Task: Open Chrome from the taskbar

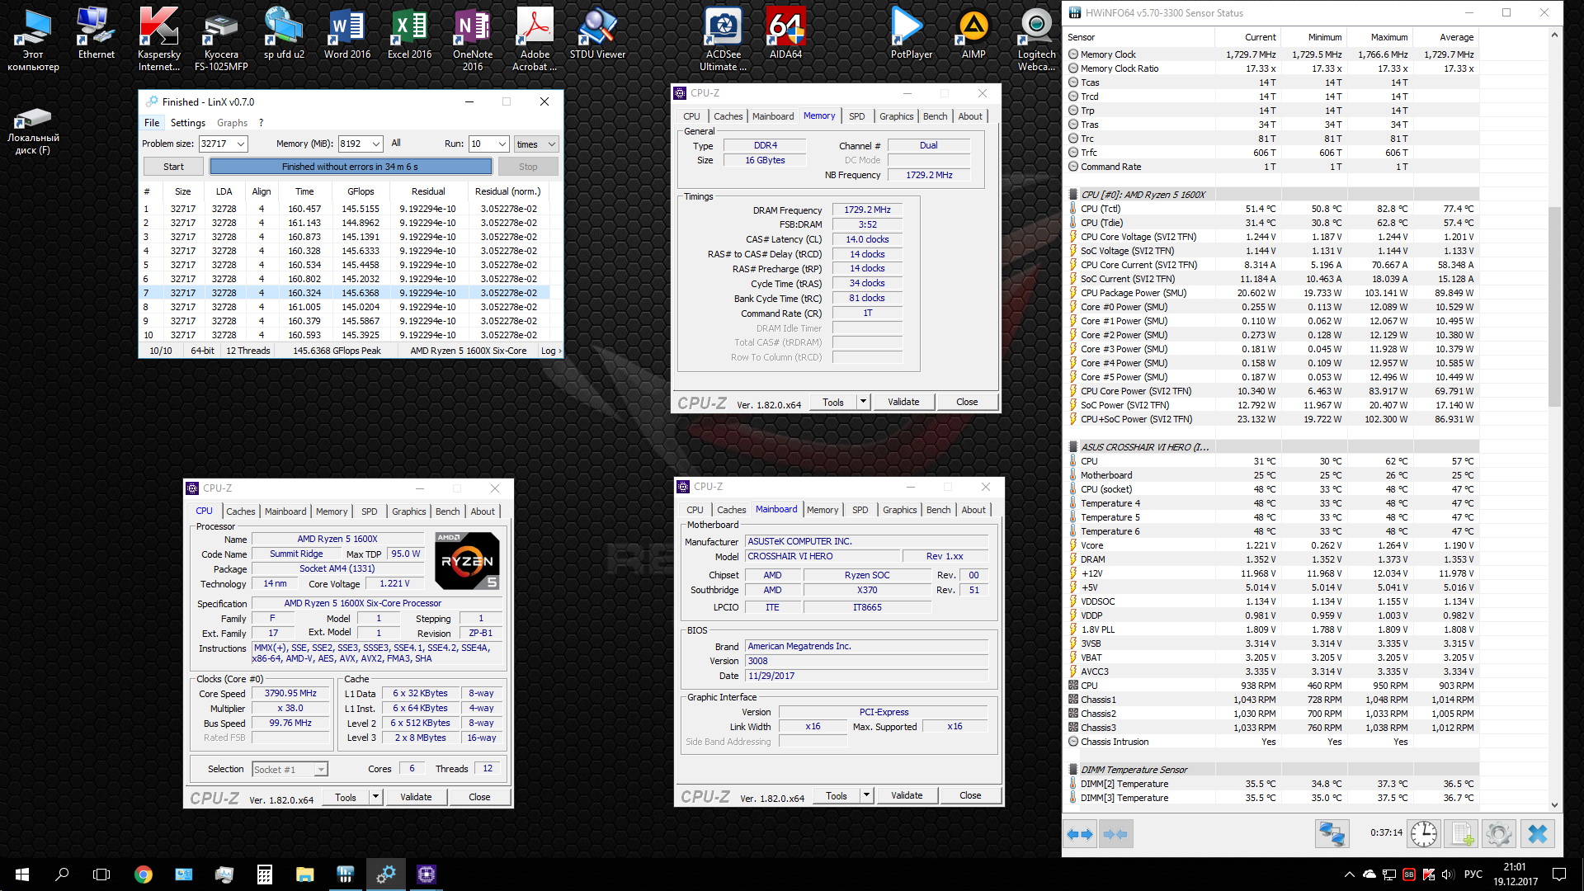Action: (x=144, y=874)
